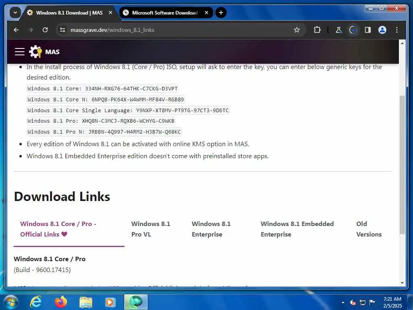Click the Windows 8.1 Core N key
The height and width of the screenshot is (310, 413).
(106, 99)
